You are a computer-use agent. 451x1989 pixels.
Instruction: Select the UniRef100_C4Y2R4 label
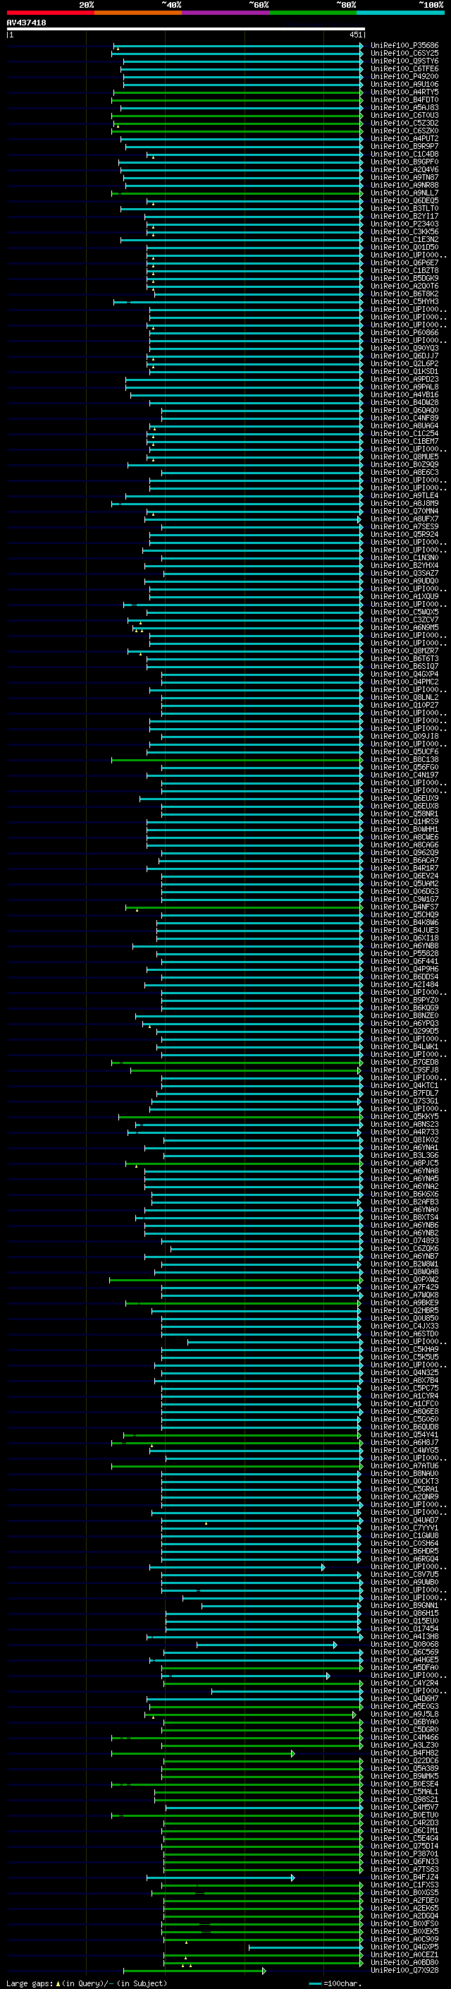point(404,1683)
